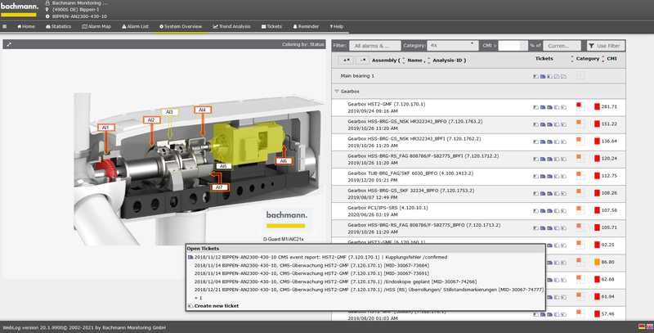654x333 pixels.
Task: Click first ticket icon for Gearbox HST2-GMF
Action: (x=535, y=106)
